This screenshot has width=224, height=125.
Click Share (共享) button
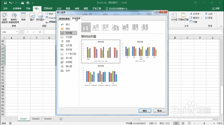[216, 9]
